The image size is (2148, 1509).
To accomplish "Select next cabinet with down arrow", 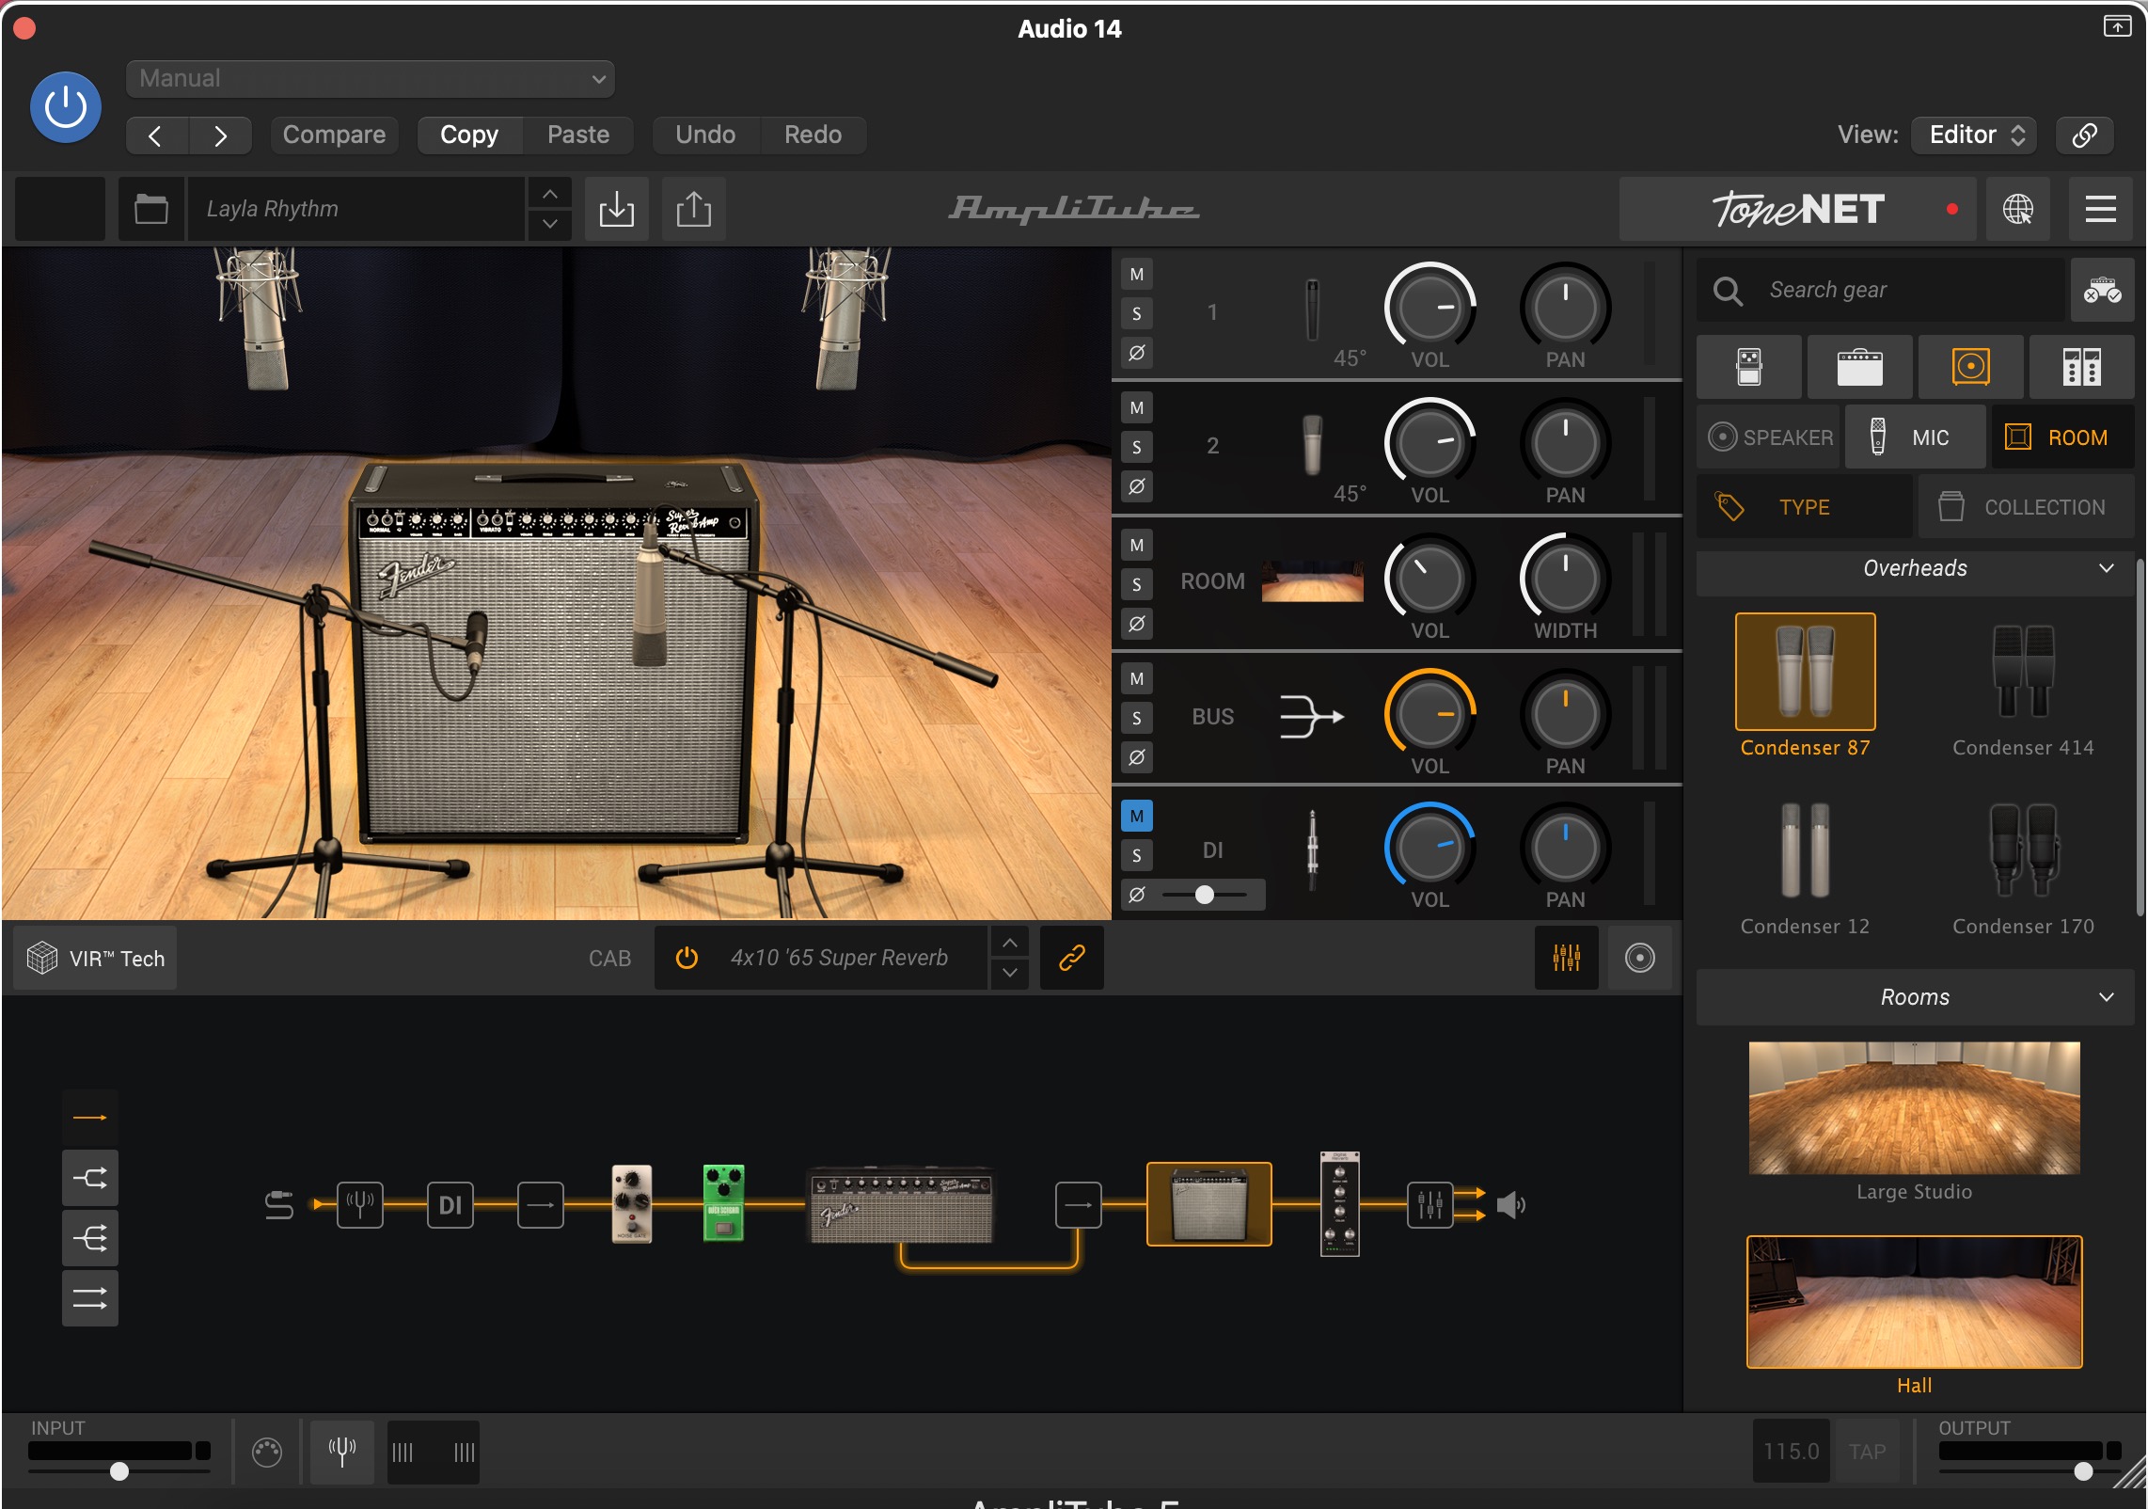I will 1009,973.
